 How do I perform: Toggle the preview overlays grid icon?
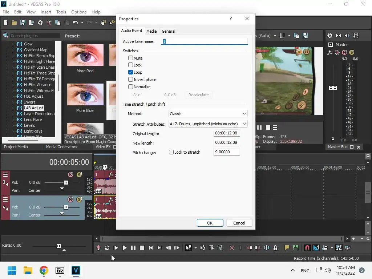tap(282, 36)
